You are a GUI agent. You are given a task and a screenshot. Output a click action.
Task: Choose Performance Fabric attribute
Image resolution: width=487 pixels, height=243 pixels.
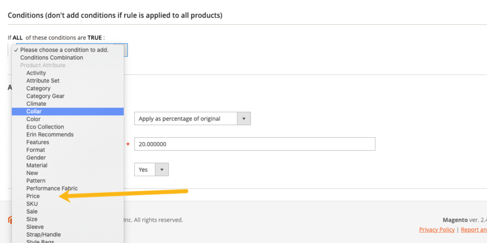coord(52,188)
